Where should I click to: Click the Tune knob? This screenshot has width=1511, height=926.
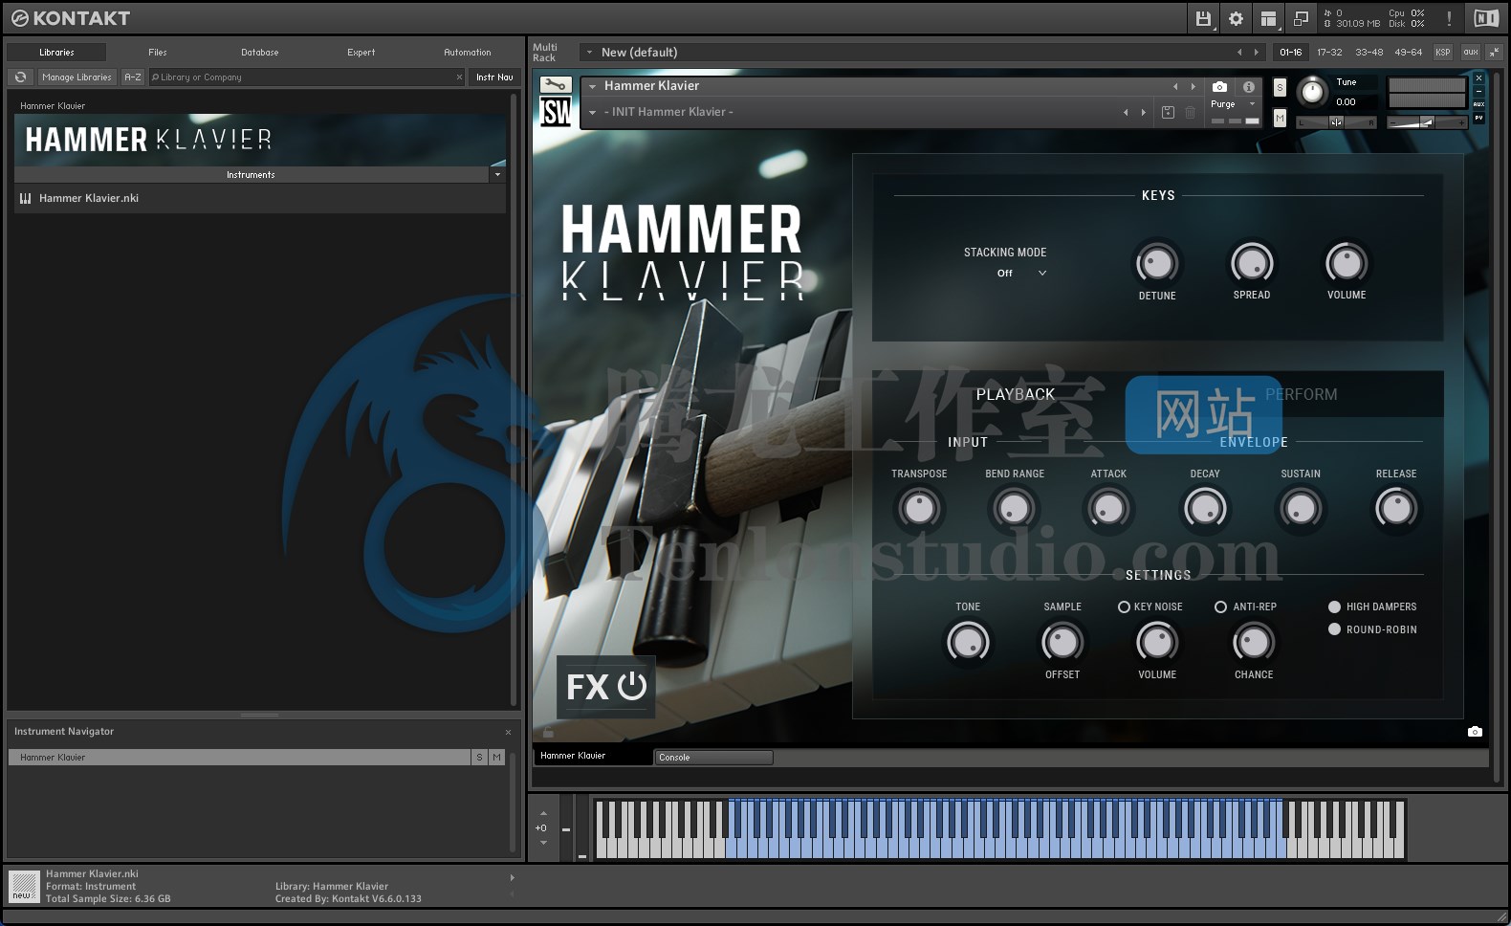tap(1312, 92)
